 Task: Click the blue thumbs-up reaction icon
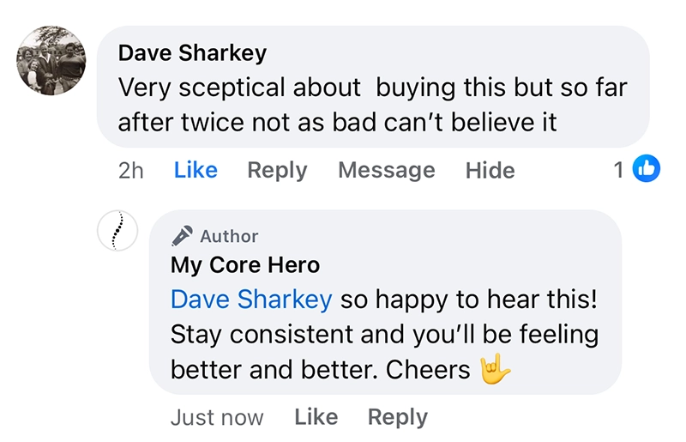(647, 170)
